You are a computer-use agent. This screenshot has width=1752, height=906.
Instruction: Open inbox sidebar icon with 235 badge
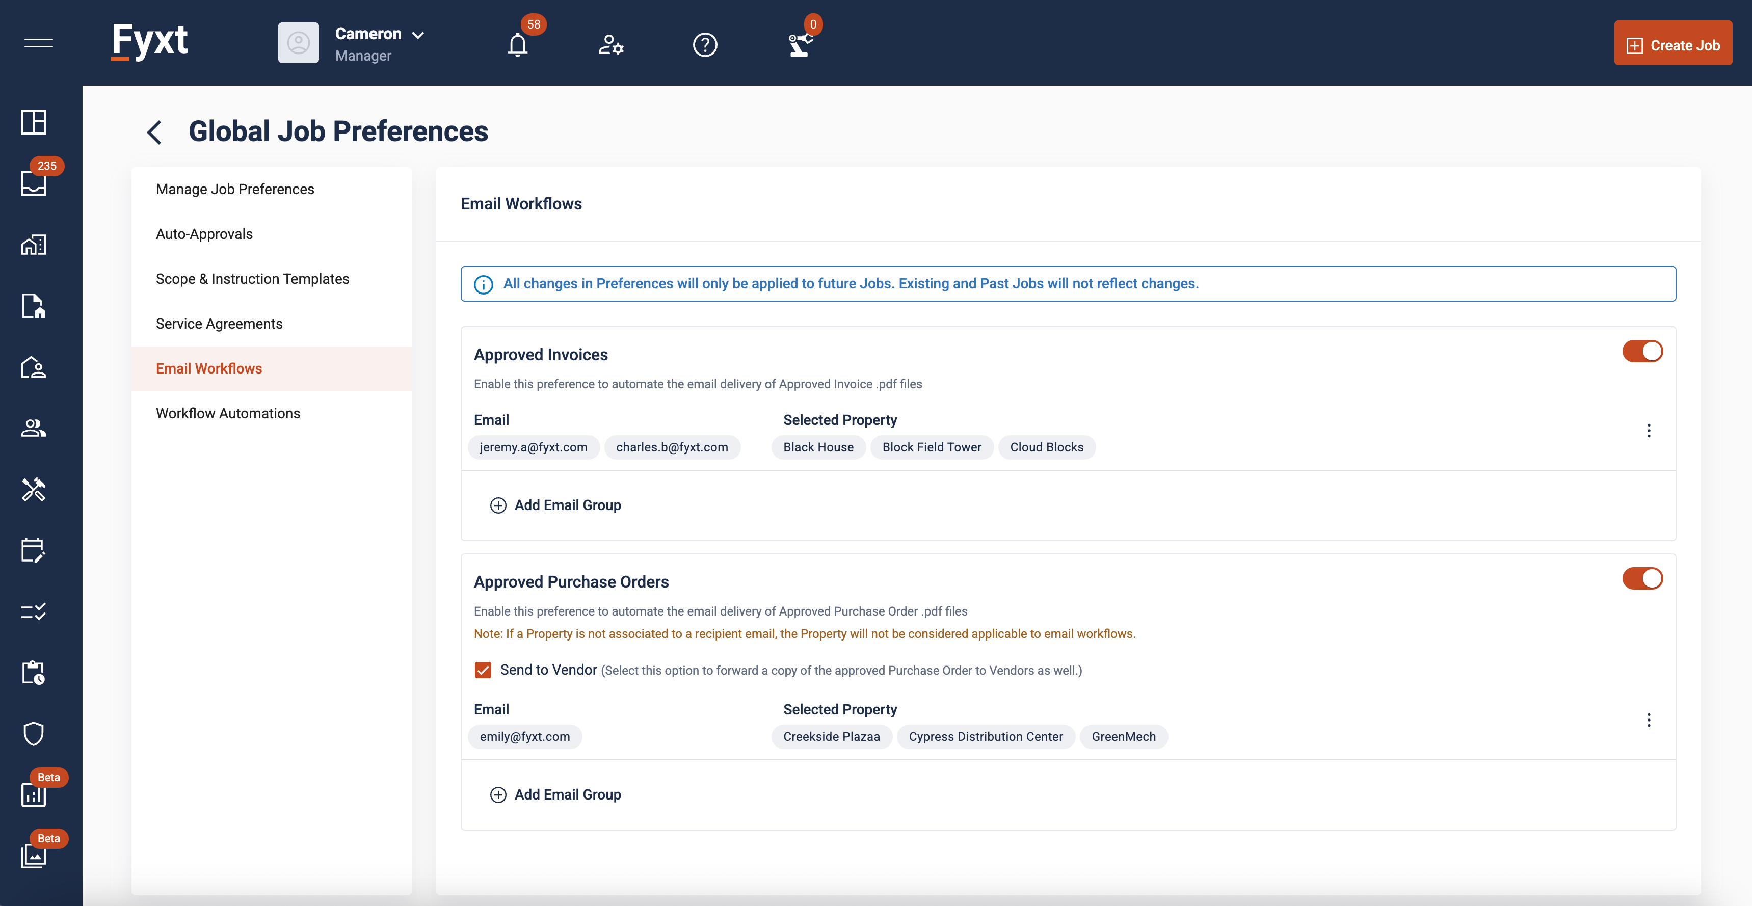click(33, 183)
